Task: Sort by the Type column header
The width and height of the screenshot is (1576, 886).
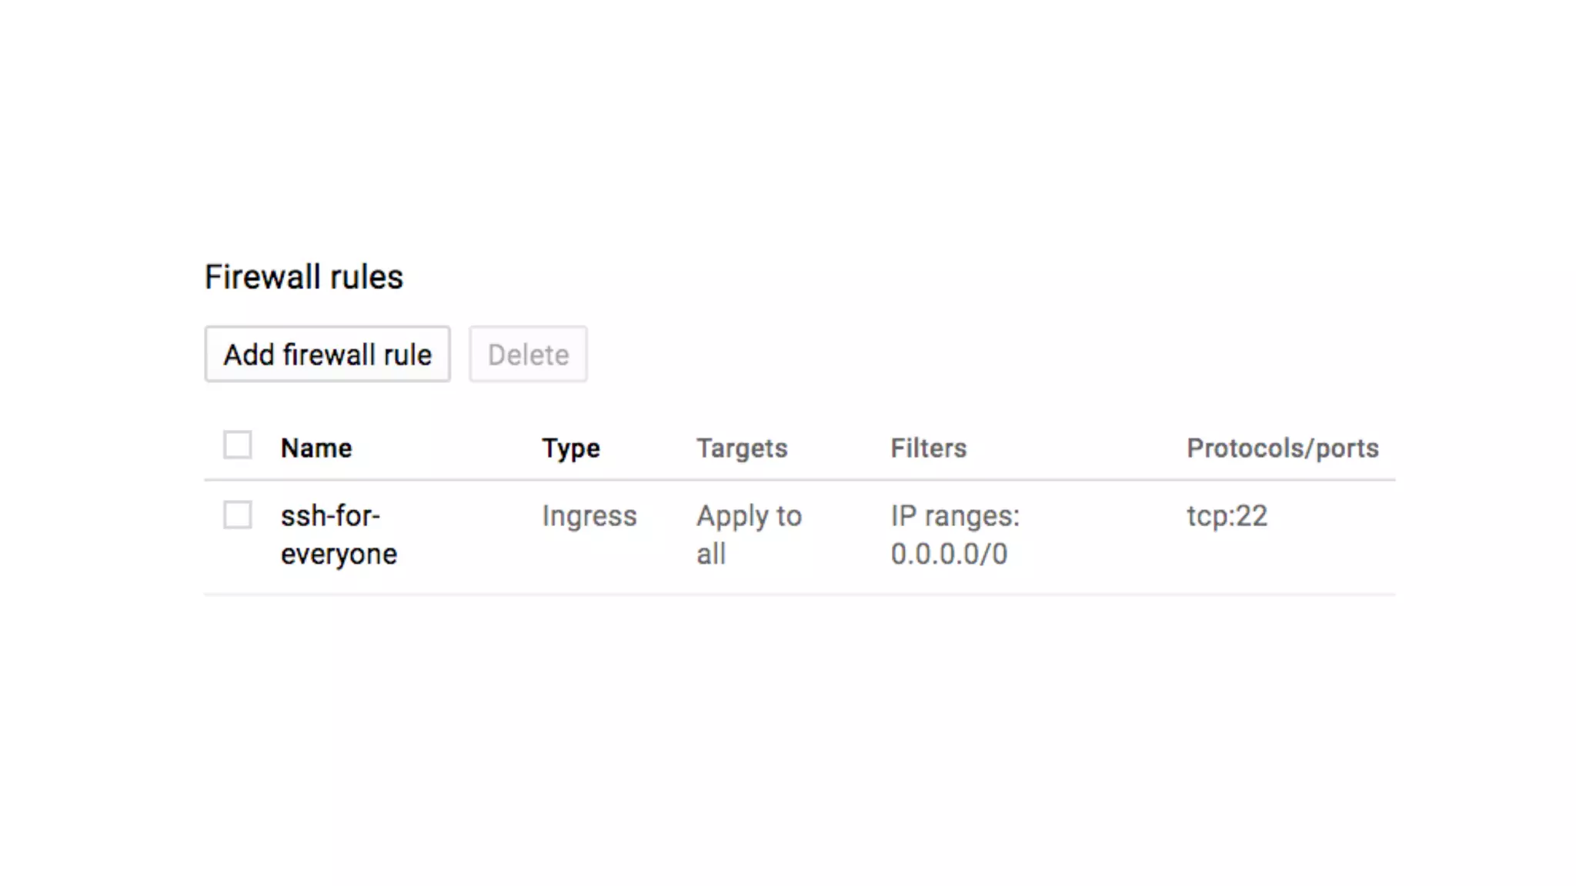Action: pos(570,448)
